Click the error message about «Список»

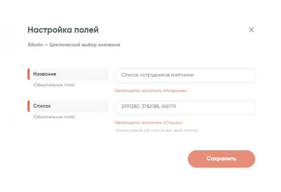(149, 123)
